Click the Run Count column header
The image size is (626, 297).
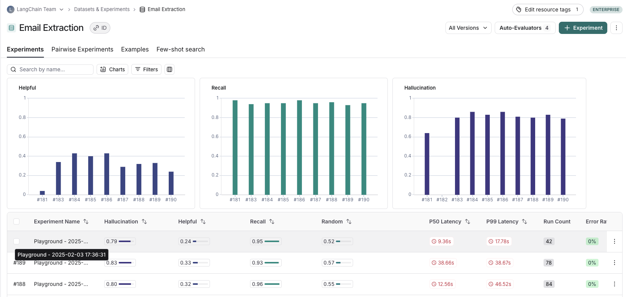tap(557, 222)
